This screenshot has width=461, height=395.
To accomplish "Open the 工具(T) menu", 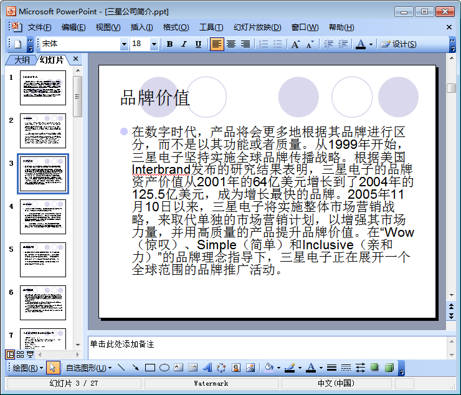I will (211, 27).
